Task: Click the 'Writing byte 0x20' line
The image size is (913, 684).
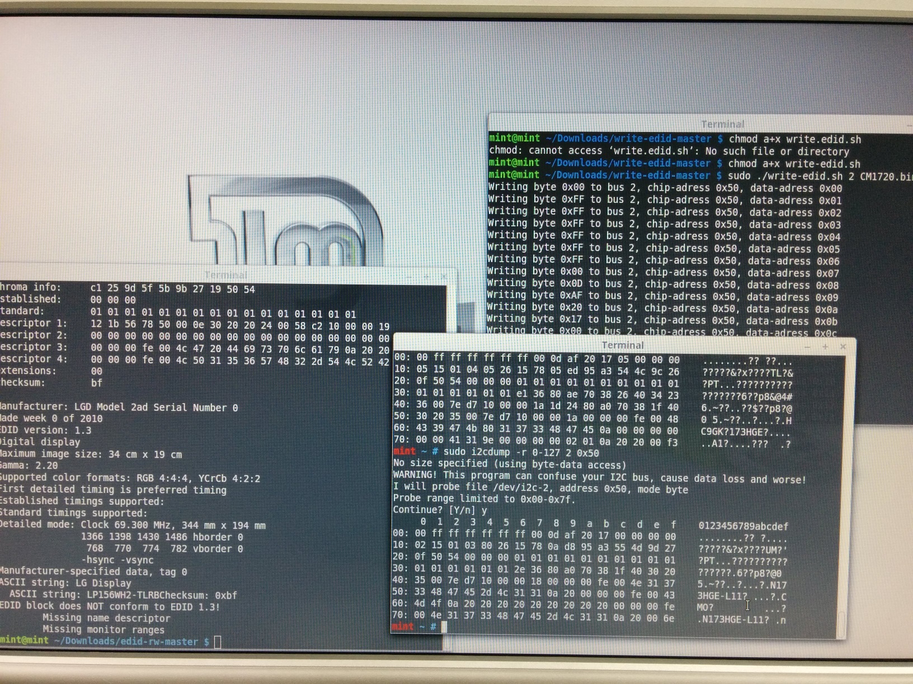Action: click(662, 308)
